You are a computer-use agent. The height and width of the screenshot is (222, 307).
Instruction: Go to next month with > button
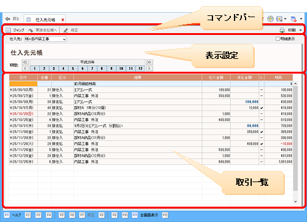tap(149, 69)
